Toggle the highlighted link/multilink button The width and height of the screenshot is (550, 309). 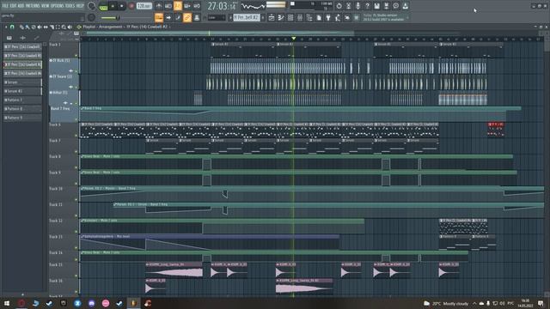(187, 17)
